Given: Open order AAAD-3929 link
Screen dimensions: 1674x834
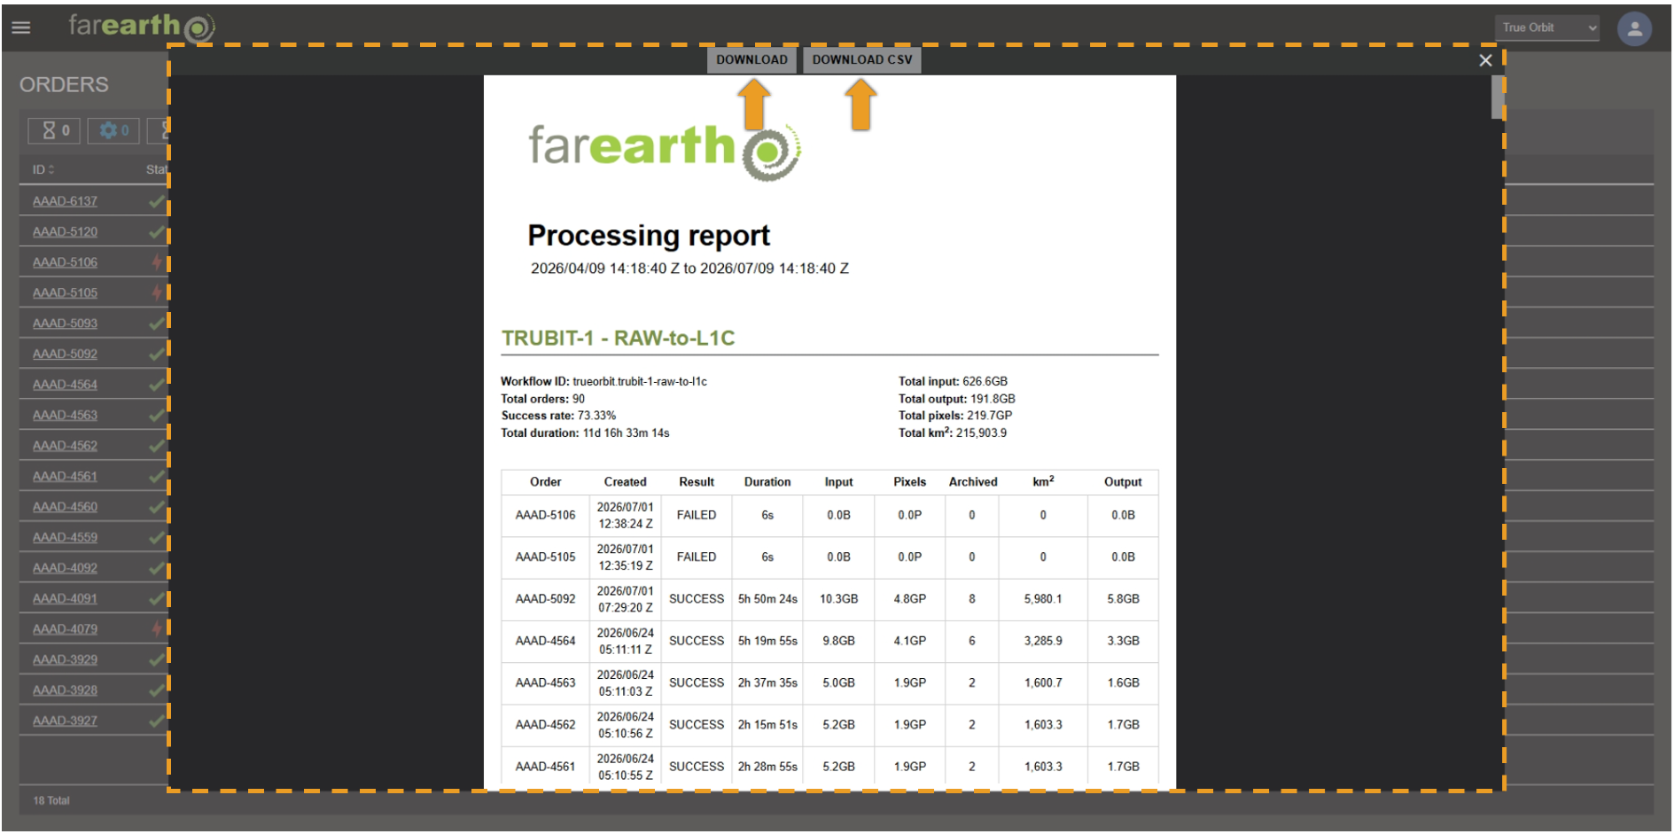Looking at the screenshot, I should click(65, 660).
